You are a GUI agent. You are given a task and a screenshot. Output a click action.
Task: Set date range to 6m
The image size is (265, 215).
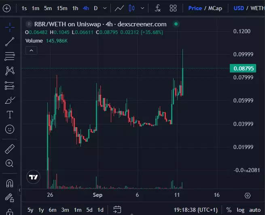(52, 210)
